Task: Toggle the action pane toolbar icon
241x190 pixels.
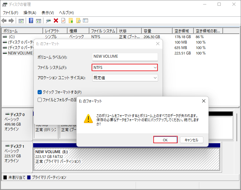Action: [39, 21]
